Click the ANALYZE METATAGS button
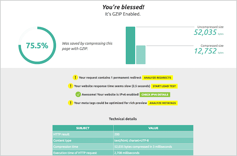The width and height of the screenshot is (237, 156). (163, 103)
